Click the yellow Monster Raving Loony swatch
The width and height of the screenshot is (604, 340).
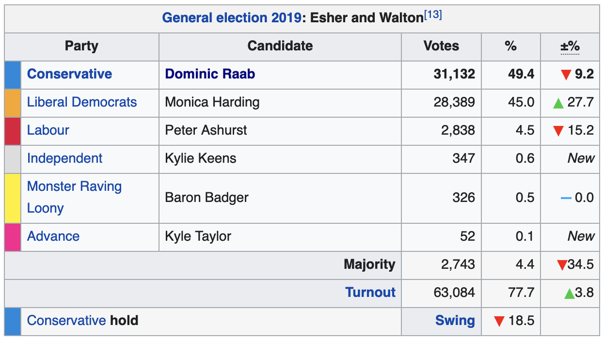coord(13,198)
